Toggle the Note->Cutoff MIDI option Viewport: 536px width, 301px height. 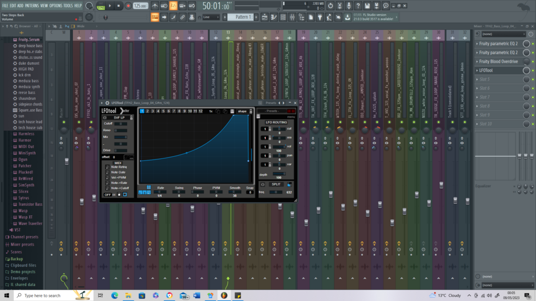(x=107, y=188)
